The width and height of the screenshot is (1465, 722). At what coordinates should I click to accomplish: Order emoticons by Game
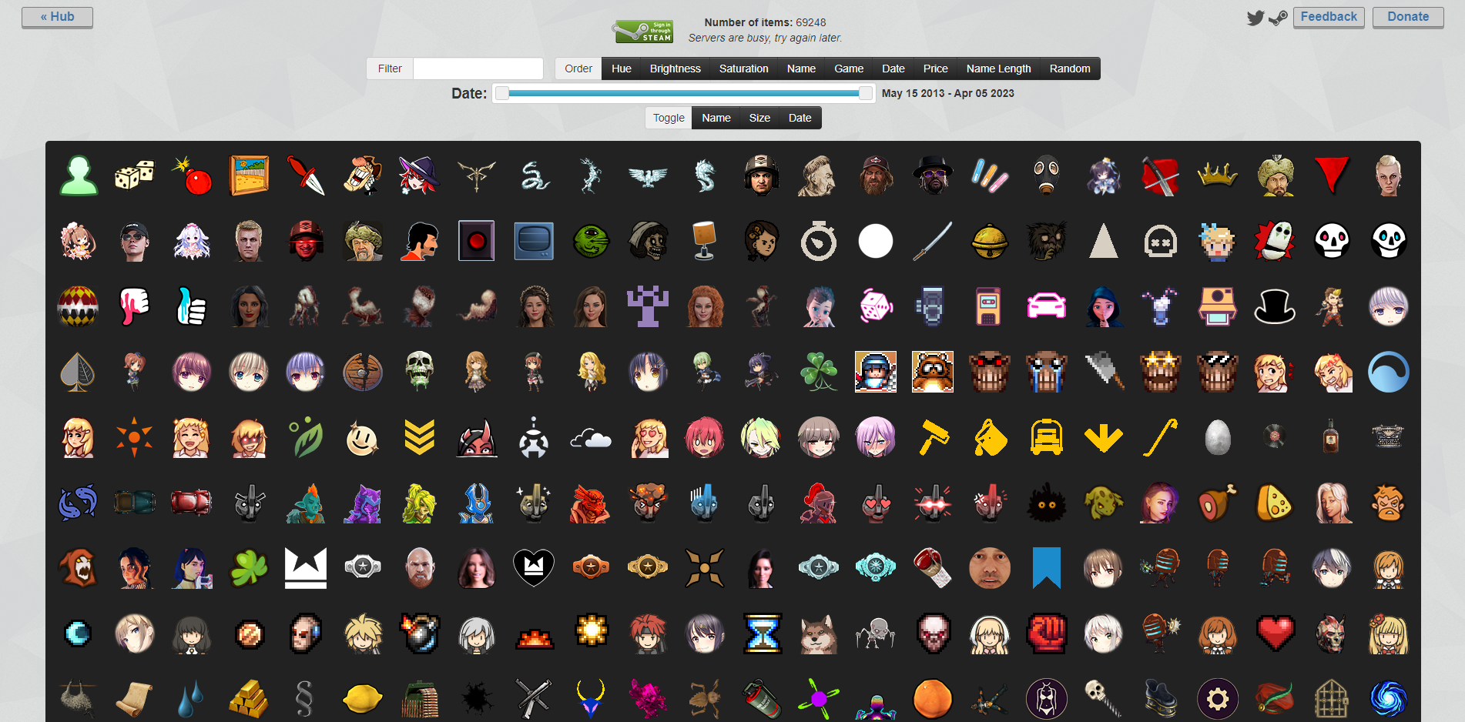(x=849, y=69)
